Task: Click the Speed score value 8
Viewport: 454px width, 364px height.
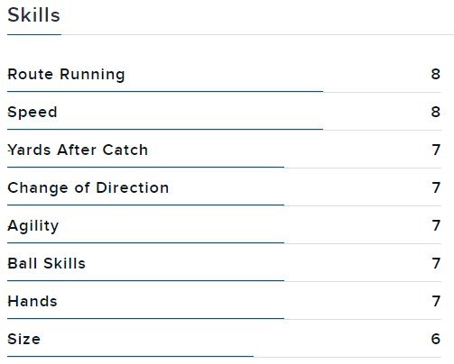Action: click(x=436, y=112)
